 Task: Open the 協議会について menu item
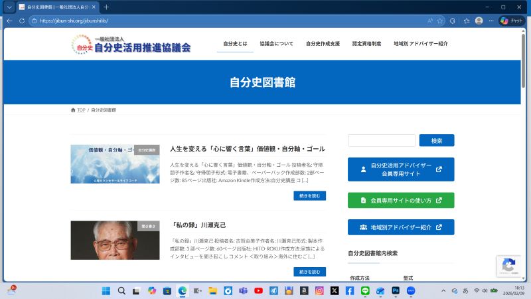[x=276, y=44]
